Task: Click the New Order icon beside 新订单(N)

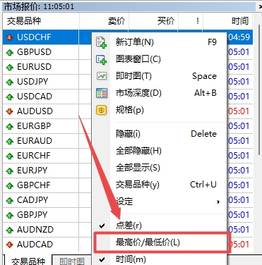Action: pos(102,42)
